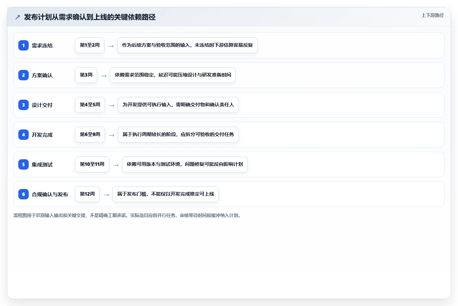Image resolution: width=458 pixels, height=306 pixels.
Task: Open the description starting 作为后续方案与验收范围
Action: pos(187,45)
